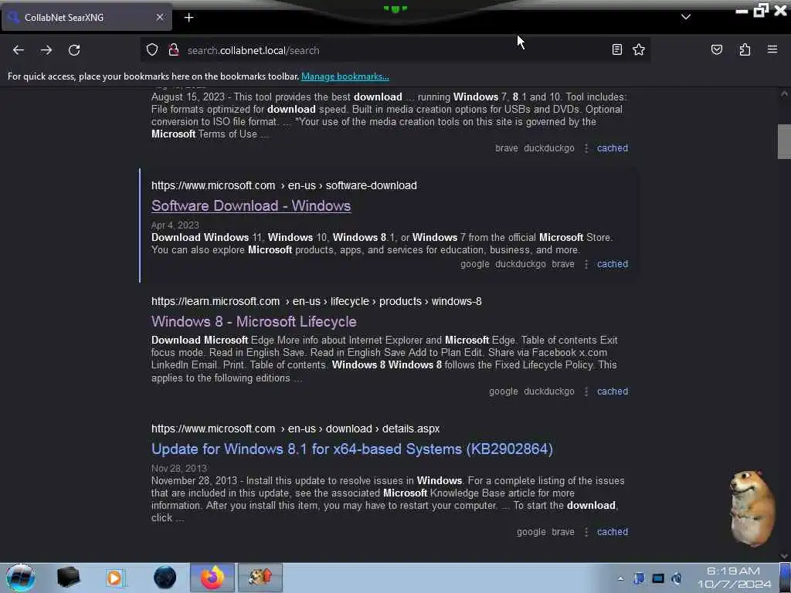Open the black box taskbar icon
The width and height of the screenshot is (791, 593).
[x=68, y=578]
